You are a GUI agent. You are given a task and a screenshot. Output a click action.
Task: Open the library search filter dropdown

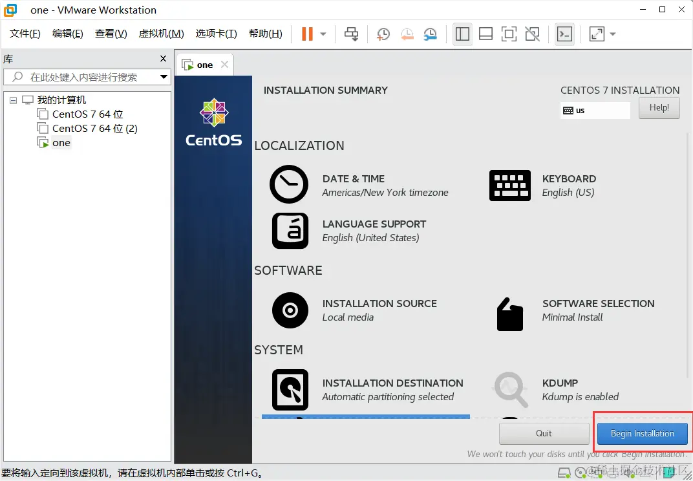[164, 77]
